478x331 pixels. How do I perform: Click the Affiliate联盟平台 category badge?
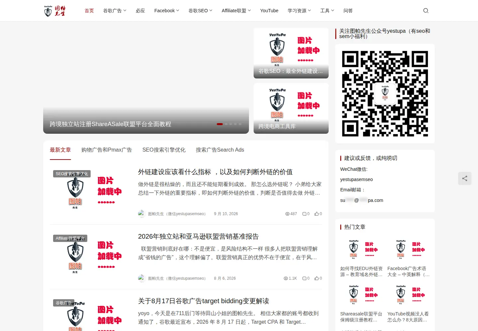click(70, 238)
